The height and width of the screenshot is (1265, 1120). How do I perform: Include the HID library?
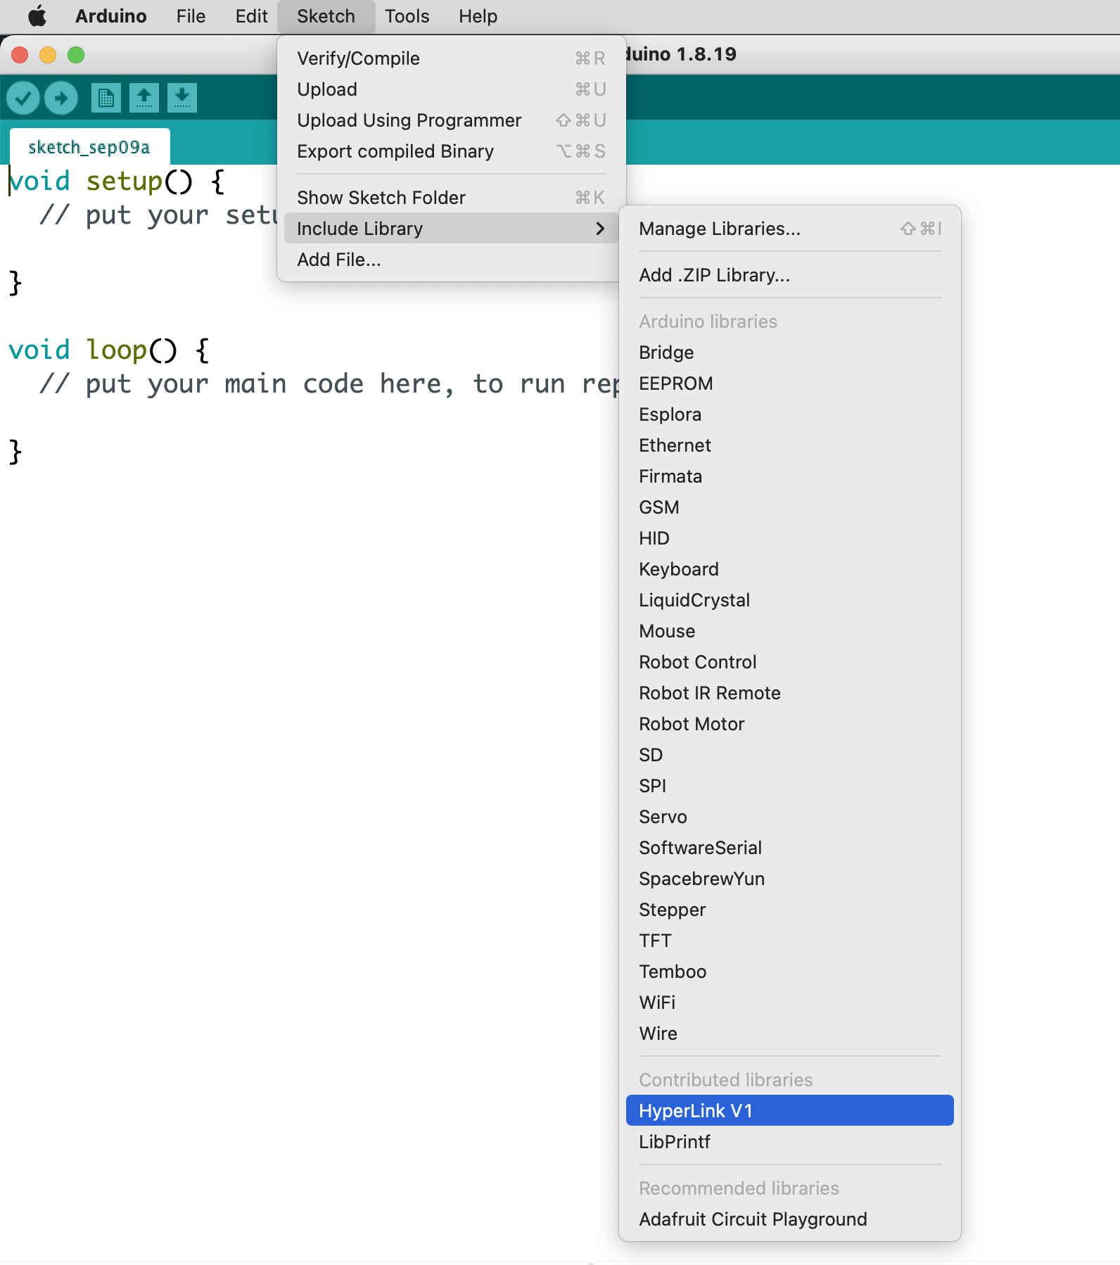(x=790, y=538)
